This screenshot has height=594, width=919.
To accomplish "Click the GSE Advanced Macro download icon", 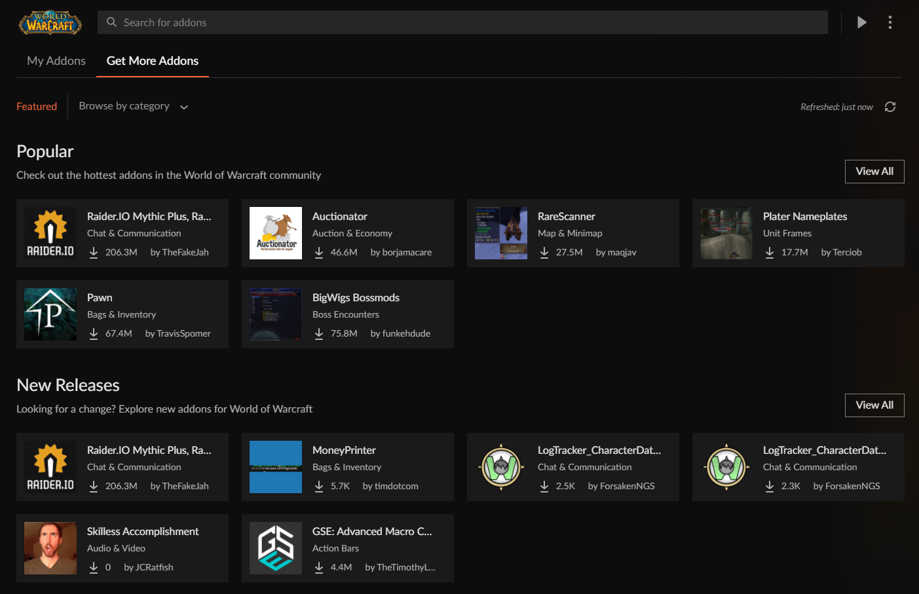I will coord(319,566).
